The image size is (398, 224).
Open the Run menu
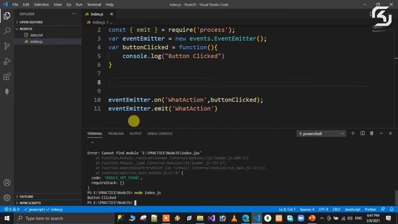point(79,4)
